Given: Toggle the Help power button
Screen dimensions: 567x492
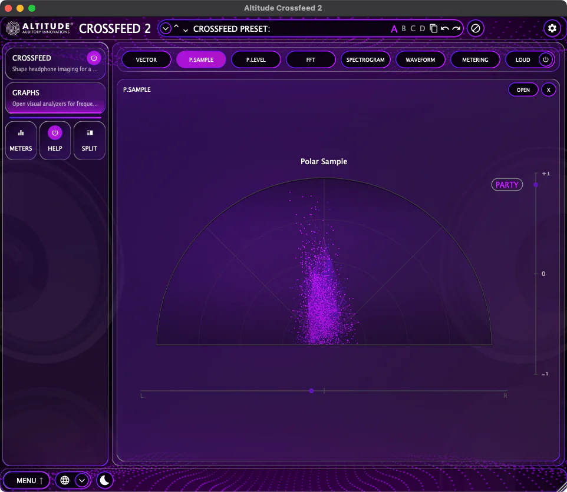Looking at the screenshot, I should (55, 133).
